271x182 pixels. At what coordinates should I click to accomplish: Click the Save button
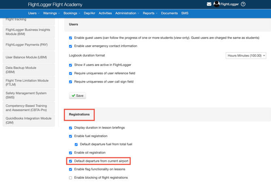pyautogui.click(x=77, y=96)
